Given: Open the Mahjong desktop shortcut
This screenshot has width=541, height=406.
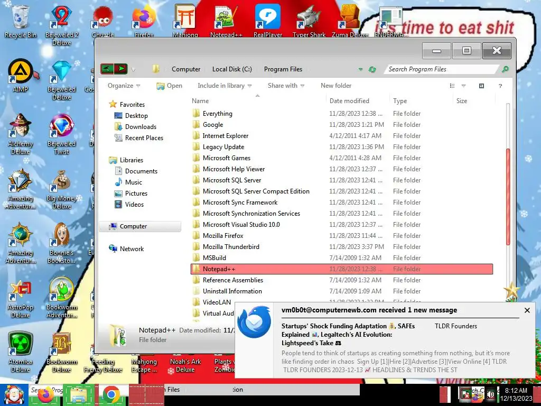Looking at the screenshot, I should (x=185, y=21).
